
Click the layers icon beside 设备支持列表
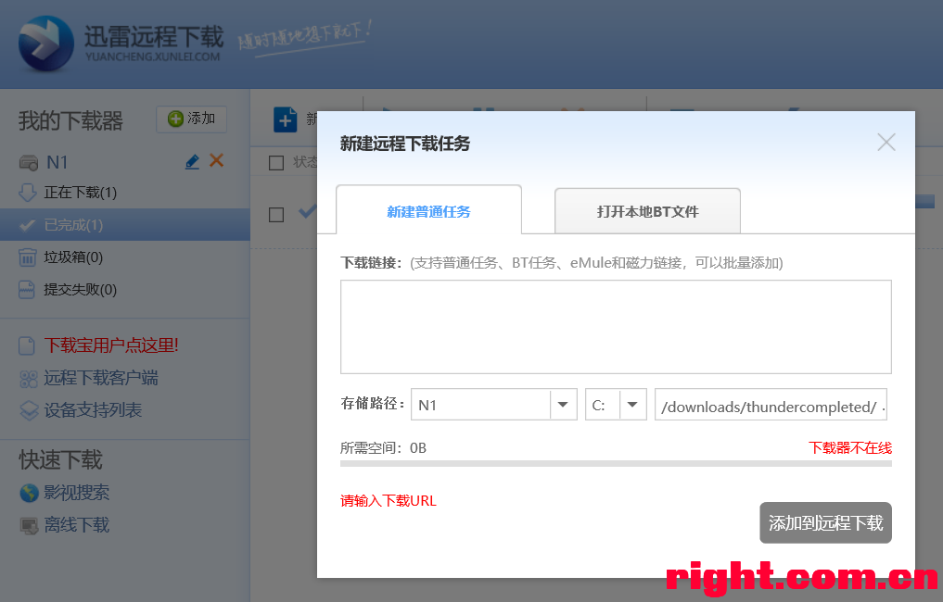[x=29, y=411]
